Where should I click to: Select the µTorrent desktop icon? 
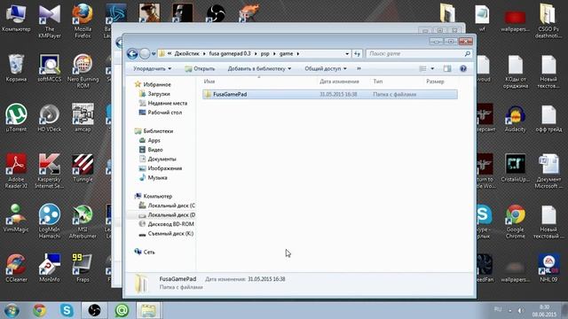pyautogui.click(x=16, y=118)
